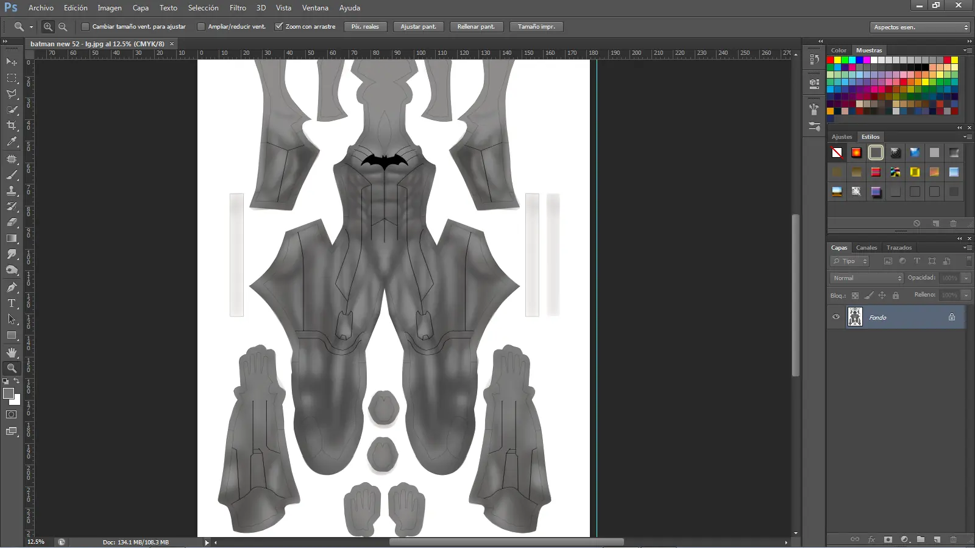Select the Smudge tool
This screenshot has width=975, height=548.
(x=12, y=254)
